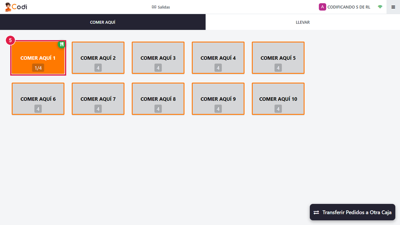Click the green Wi-Fi connection icon
Image resolution: width=400 pixels, height=225 pixels.
tap(380, 7)
